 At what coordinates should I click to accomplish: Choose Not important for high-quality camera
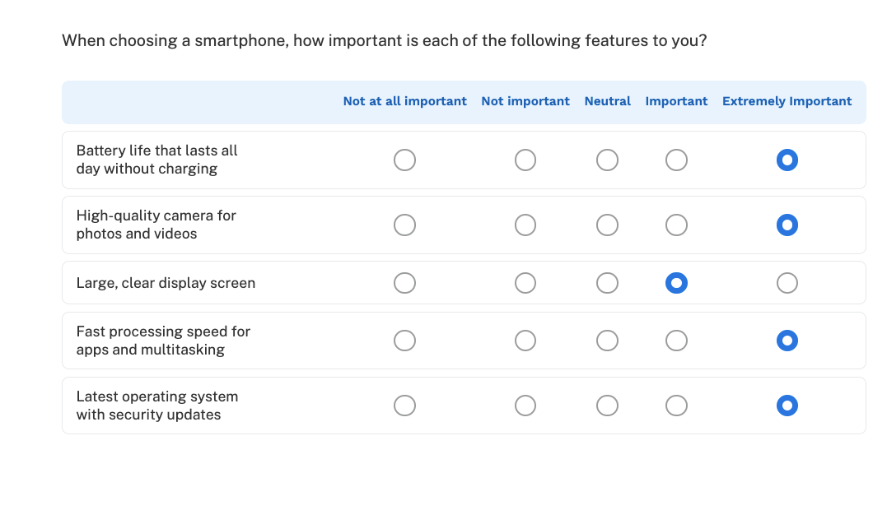pos(525,225)
